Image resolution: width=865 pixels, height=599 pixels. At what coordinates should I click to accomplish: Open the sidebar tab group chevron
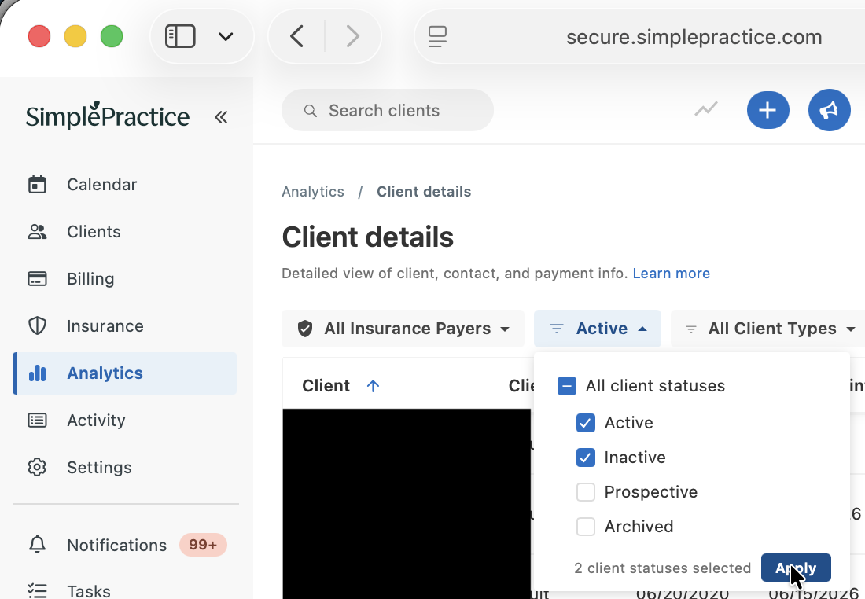pyautogui.click(x=226, y=37)
